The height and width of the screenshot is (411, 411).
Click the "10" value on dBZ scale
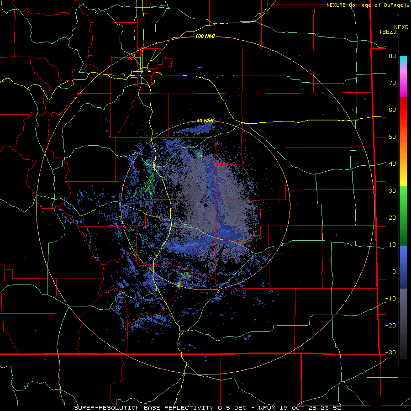[x=392, y=245]
